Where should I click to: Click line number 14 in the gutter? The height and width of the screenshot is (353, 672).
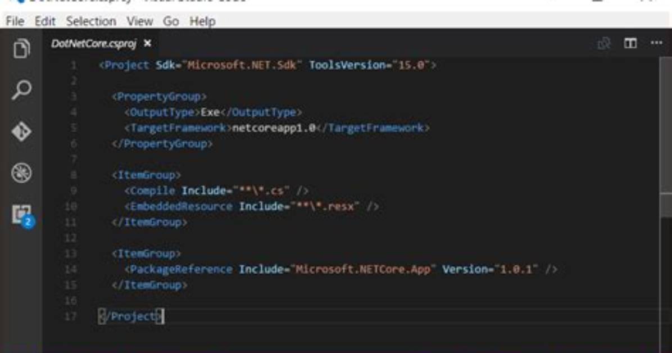[x=71, y=269]
